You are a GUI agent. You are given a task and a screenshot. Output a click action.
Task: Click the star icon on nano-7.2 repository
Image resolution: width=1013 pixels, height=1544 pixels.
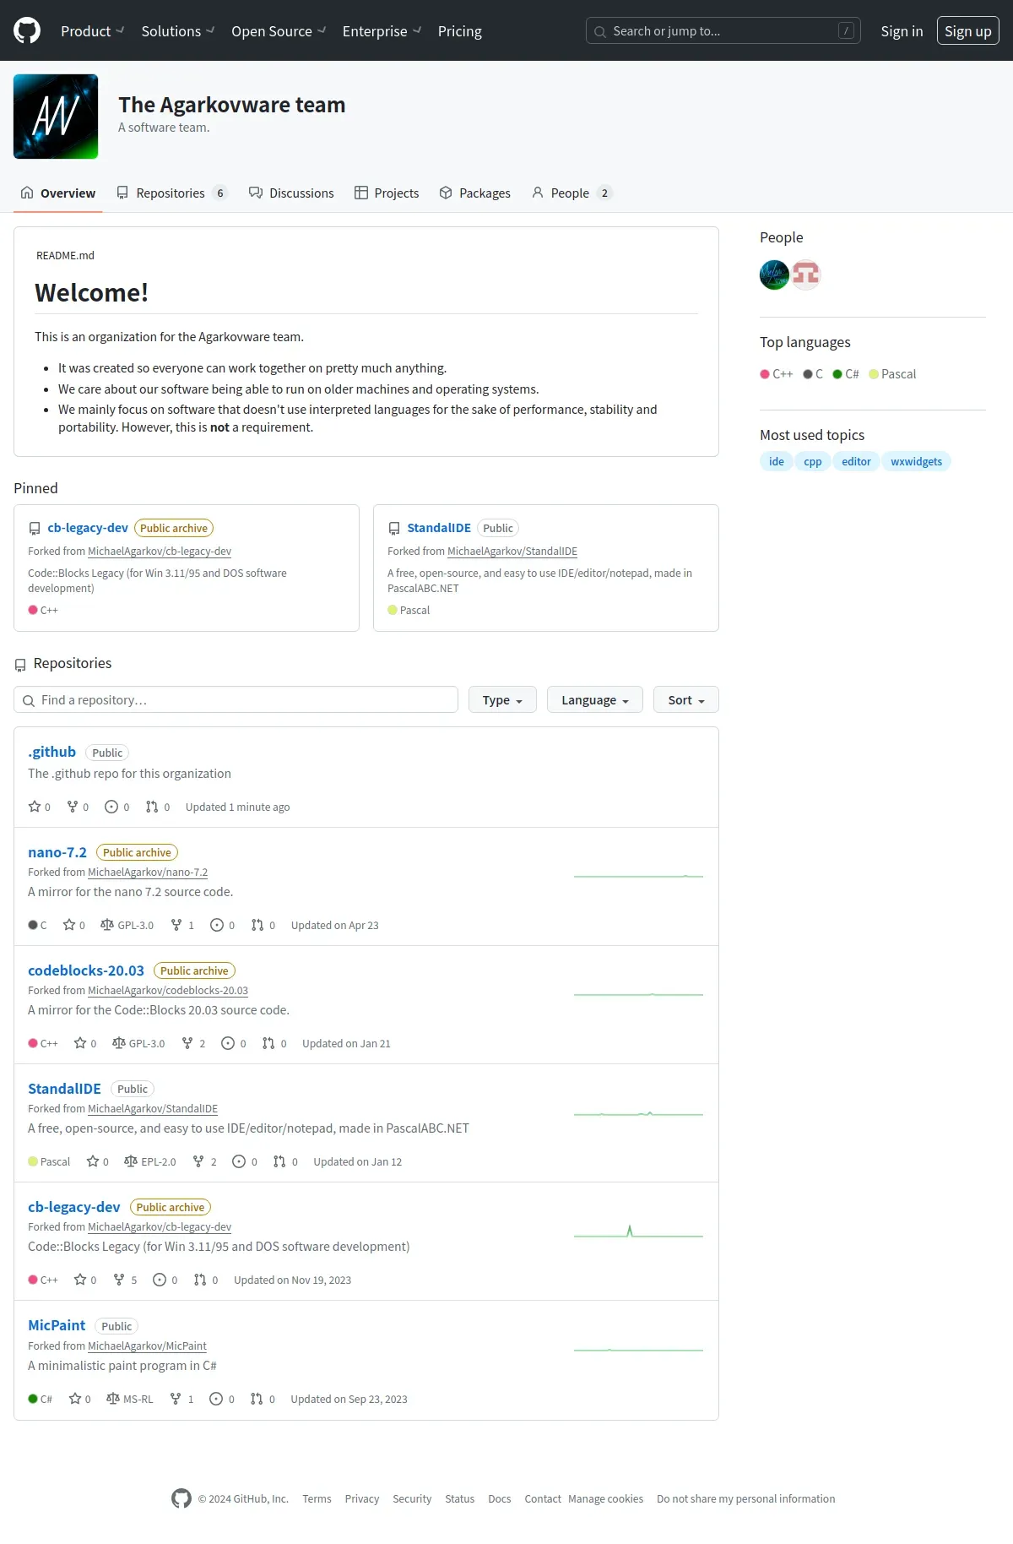click(x=69, y=925)
